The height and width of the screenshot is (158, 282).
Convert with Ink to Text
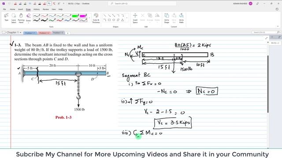pos(174,18)
